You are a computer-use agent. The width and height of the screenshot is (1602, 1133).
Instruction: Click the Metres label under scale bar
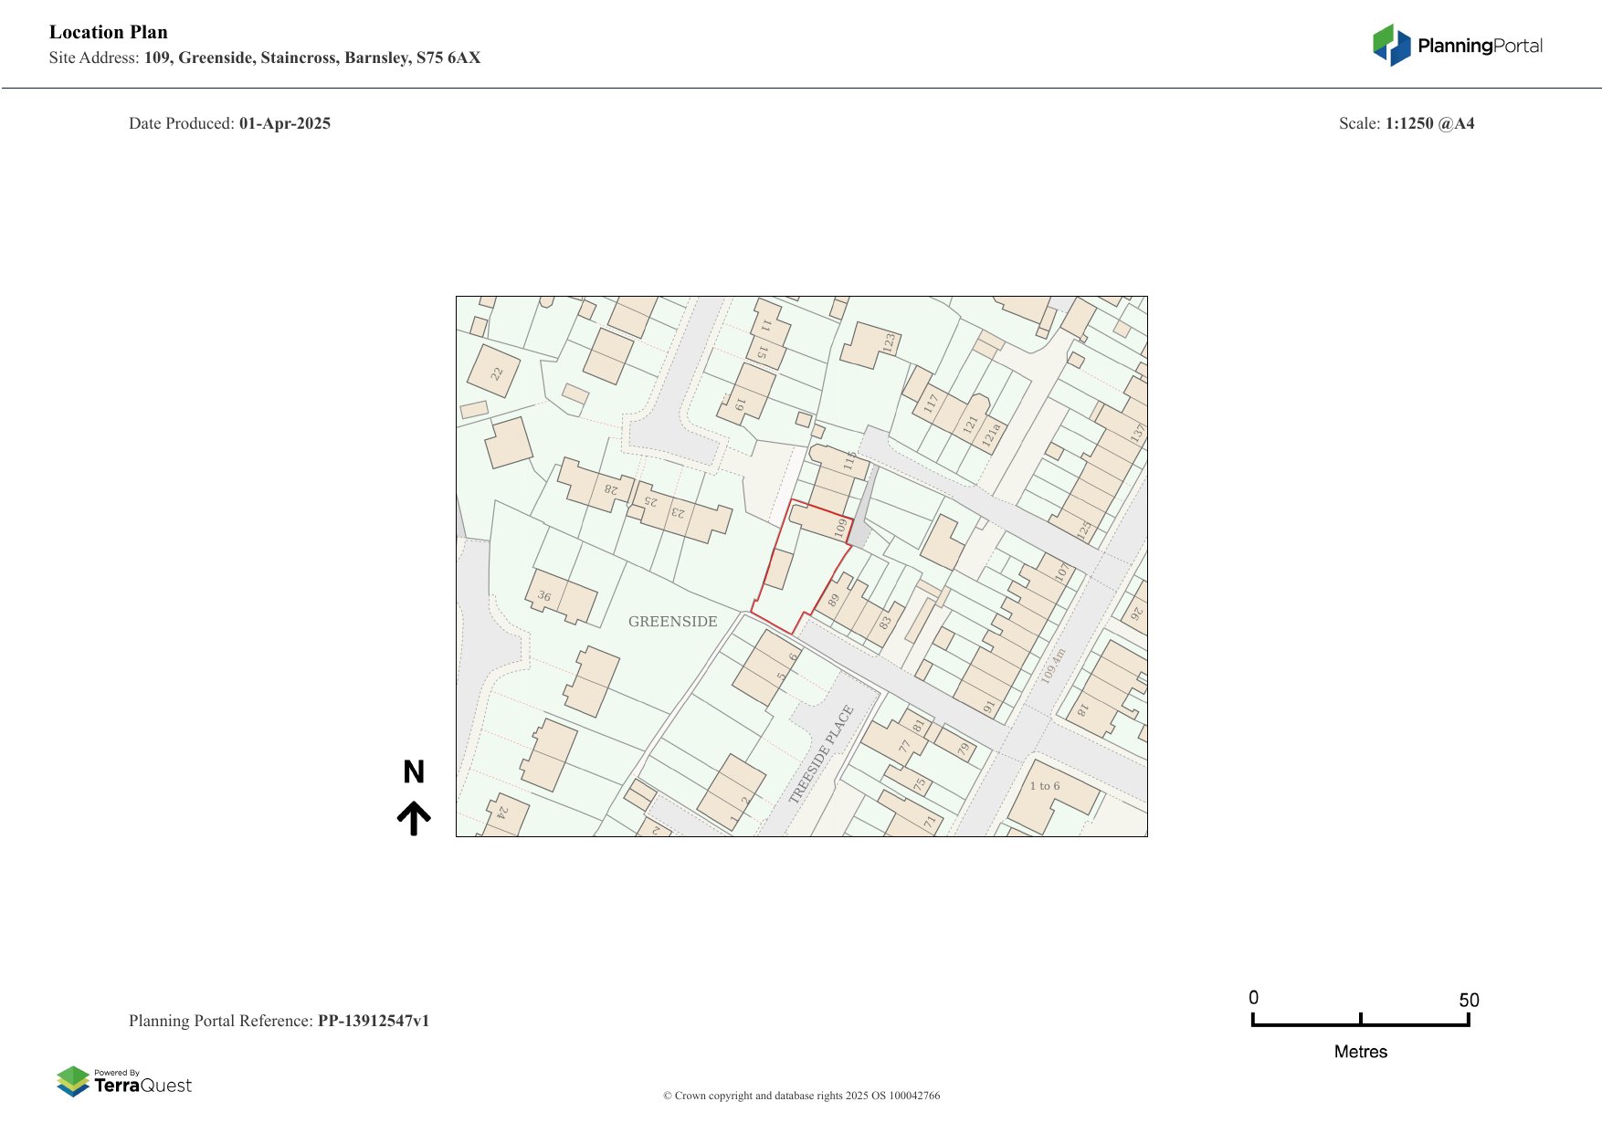click(1360, 1052)
